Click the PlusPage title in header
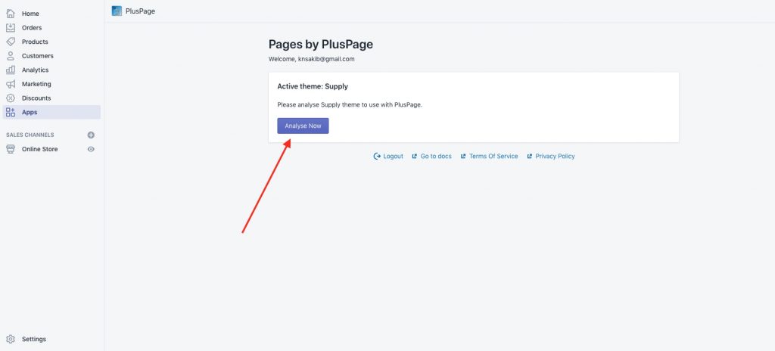This screenshot has width=775, height=351. (140, 11)
